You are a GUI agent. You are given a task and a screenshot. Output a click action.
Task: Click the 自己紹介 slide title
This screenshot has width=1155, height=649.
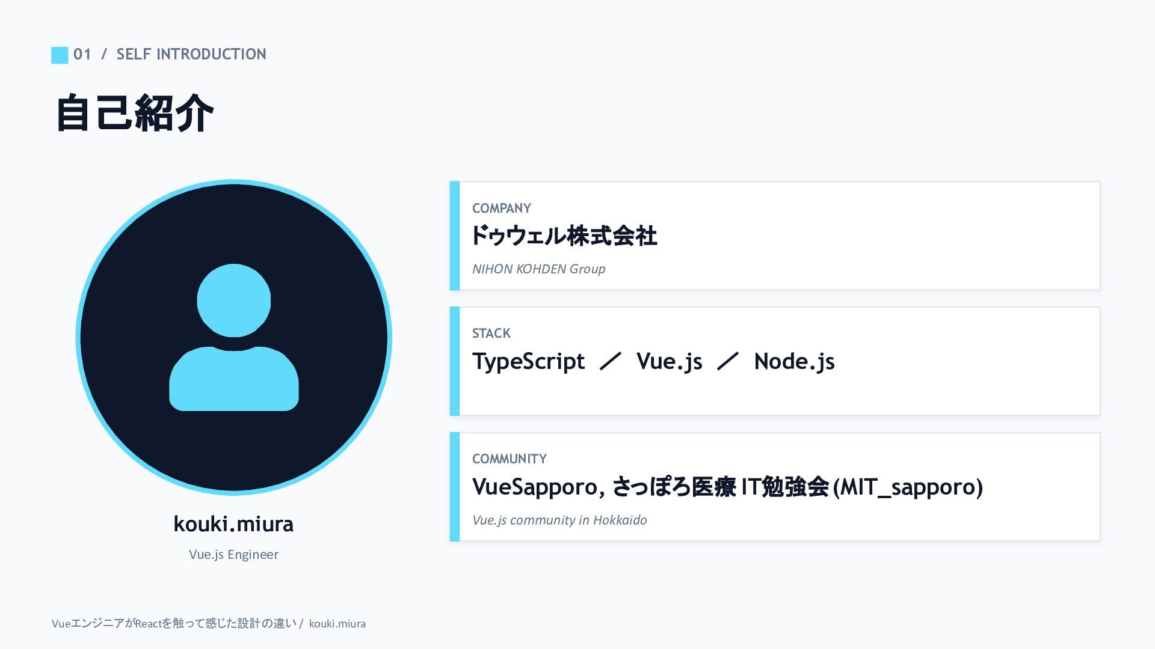(x=135, y=113)
